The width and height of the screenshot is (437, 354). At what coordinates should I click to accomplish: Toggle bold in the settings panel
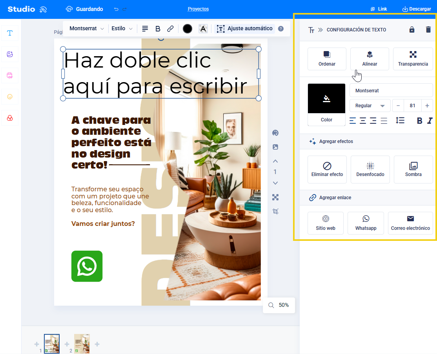[x=419, y=121]
